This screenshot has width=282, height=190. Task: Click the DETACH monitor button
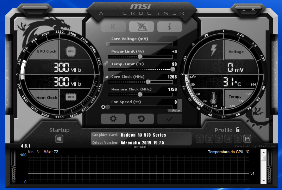click(140, 147)
